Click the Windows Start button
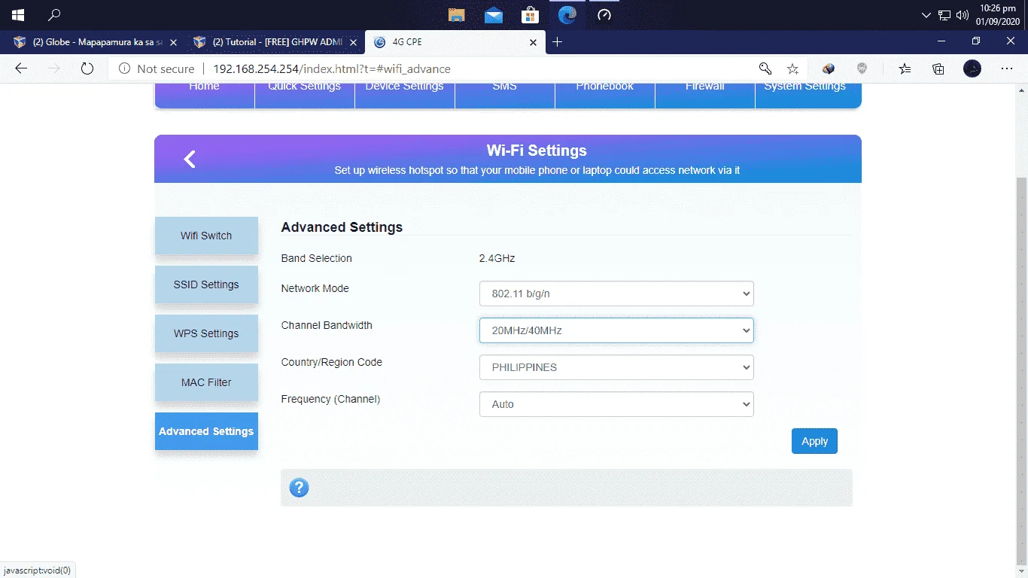The height and width of the screenshot is (578, 1028). point(18,14)
